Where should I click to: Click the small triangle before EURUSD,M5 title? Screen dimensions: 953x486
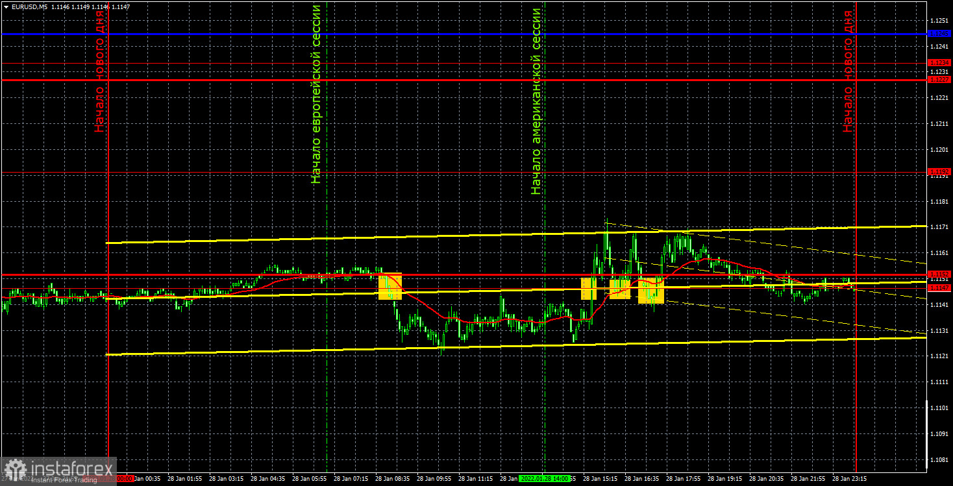(5, 6)
